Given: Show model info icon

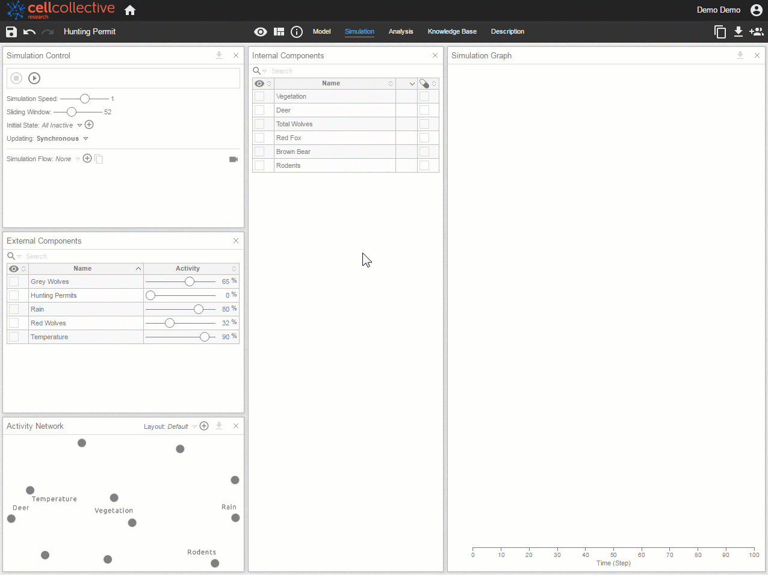Looking at the screenshot, I should (x=297, y=32).
